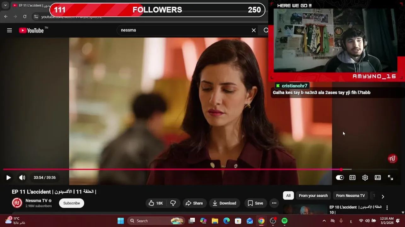
Task: Share the video
Action: pyautogui.click(x=194, y=203)
